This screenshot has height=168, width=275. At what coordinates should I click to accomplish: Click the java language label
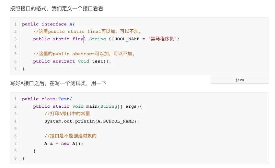(239, 80)
